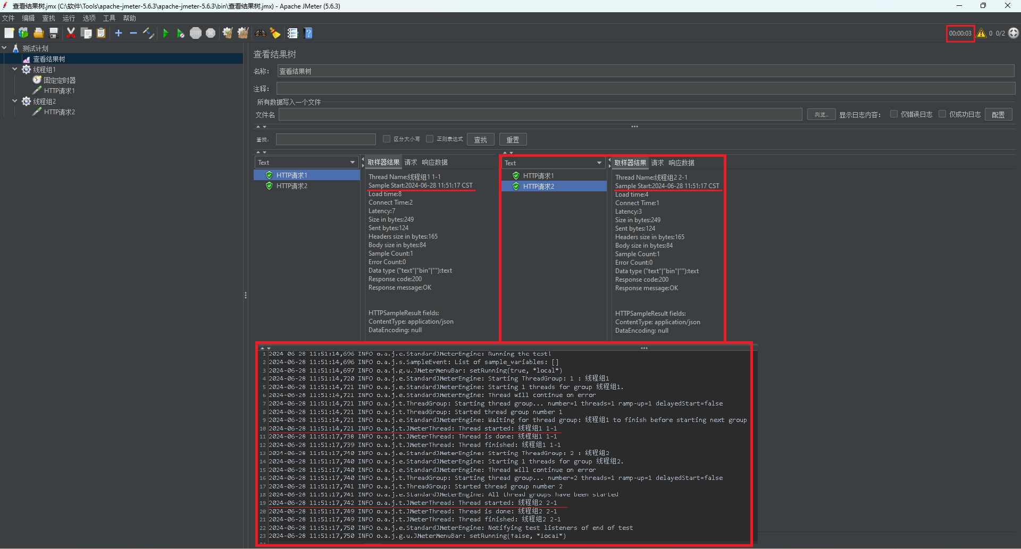This screenshot has width=1021, height=549.
Task: Open the 文件 menu
Action: click(x=9, y=18)
